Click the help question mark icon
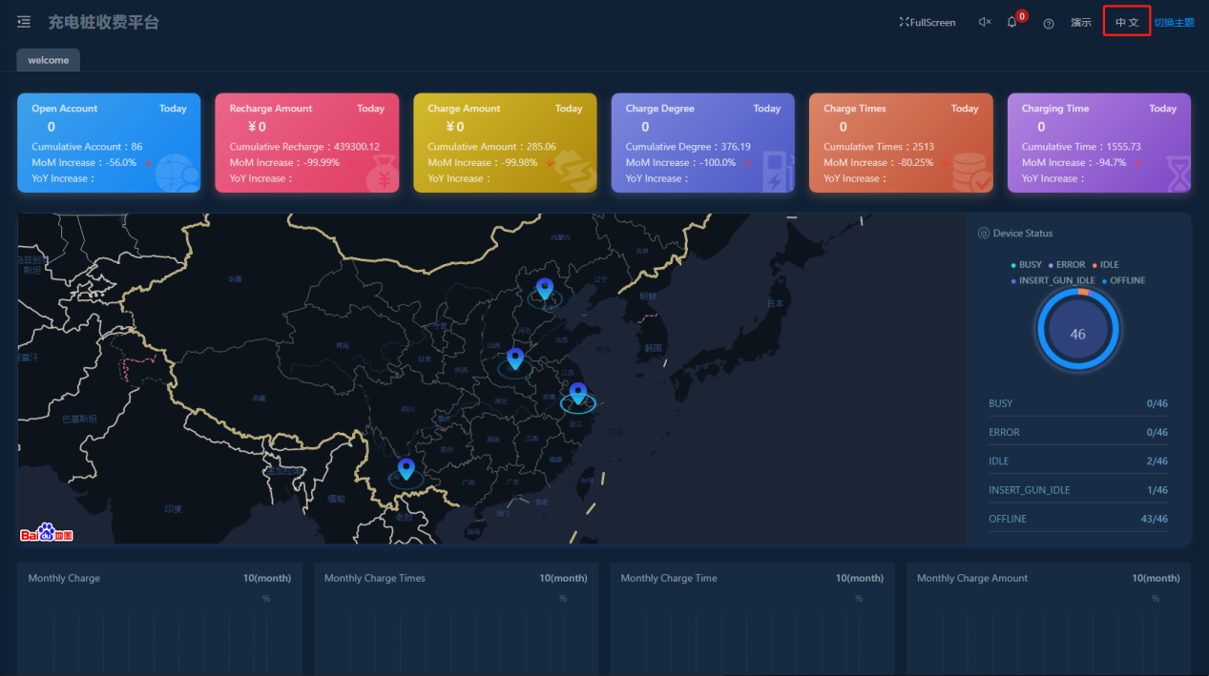1209x676 pixels. pyautogui.click(x=1049, y=23)
